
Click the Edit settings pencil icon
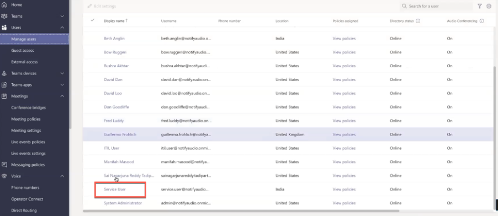coord(89,6)
